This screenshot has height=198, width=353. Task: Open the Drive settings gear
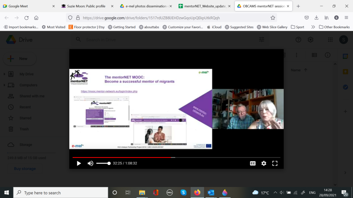311,40
